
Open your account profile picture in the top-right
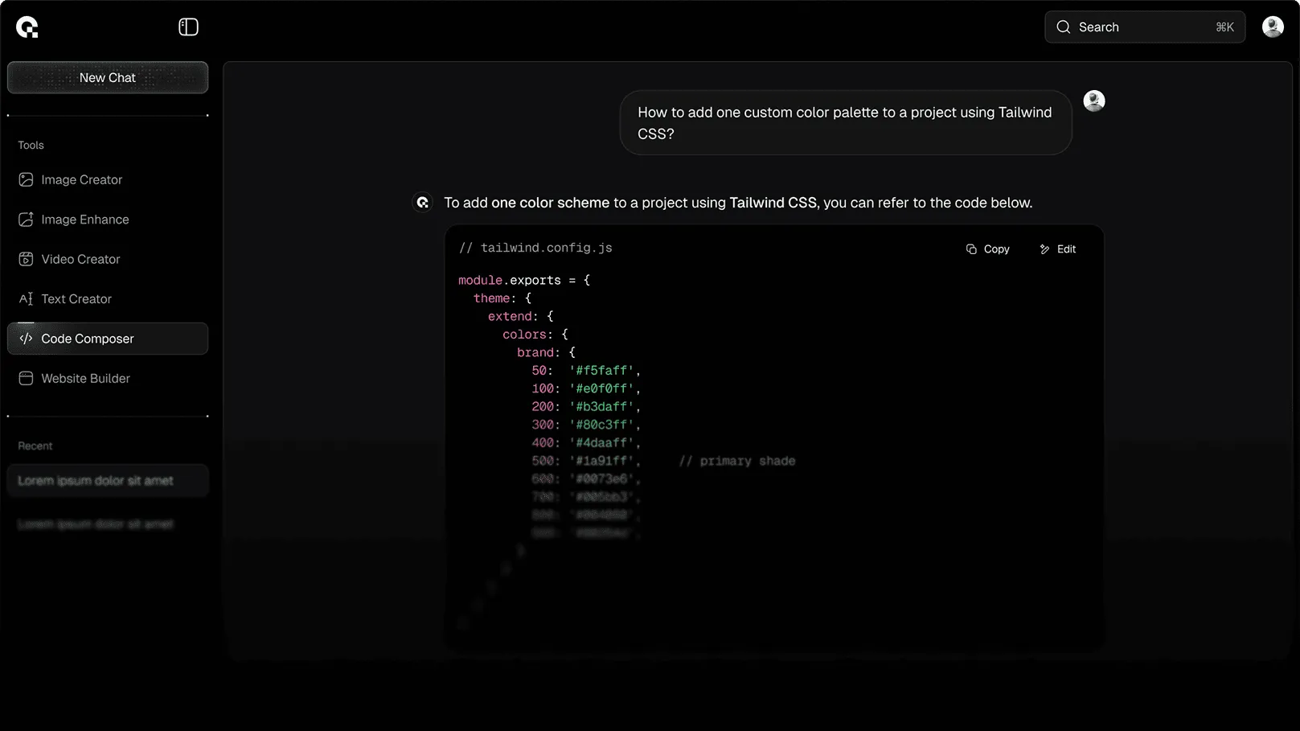tap(1273, 26)
